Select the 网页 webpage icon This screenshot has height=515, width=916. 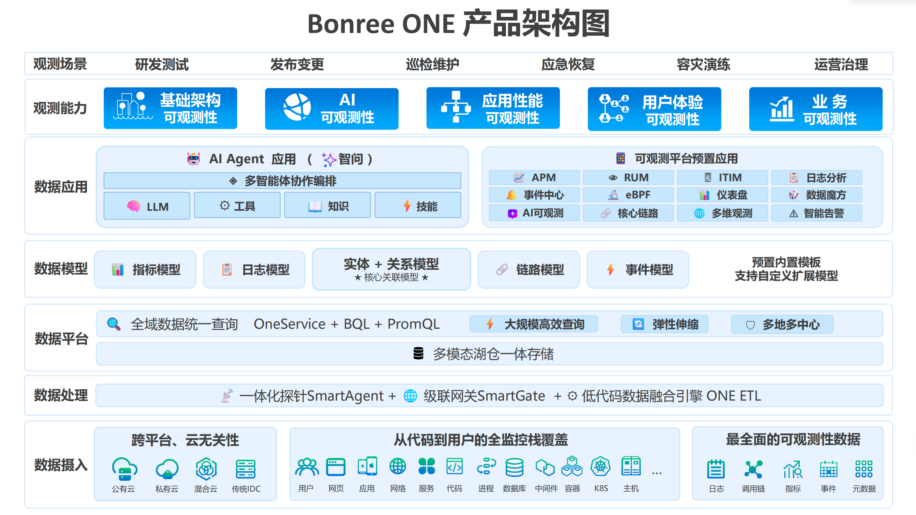pyautogui.click(x=336, y=467)
